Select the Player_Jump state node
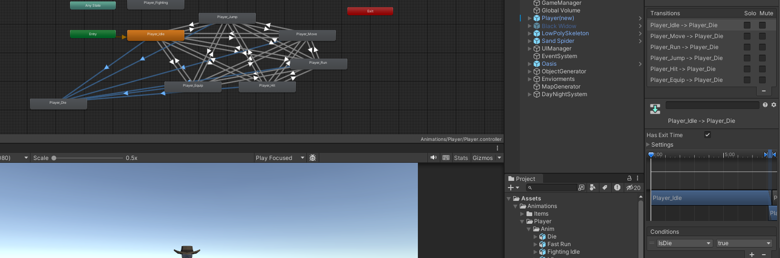Viewport: 780px width, 258px height. tap(227, 18)
